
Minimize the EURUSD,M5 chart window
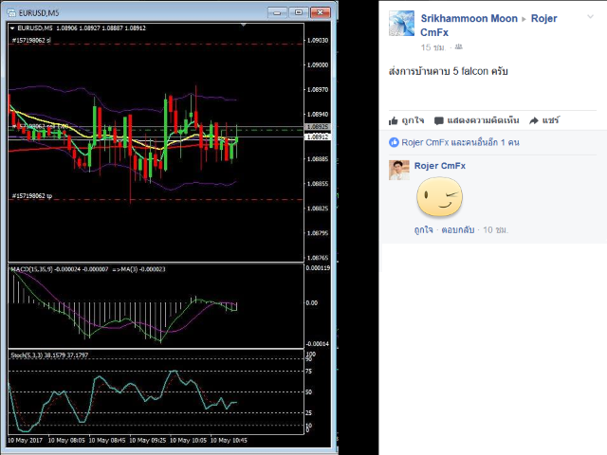point(277,12)
